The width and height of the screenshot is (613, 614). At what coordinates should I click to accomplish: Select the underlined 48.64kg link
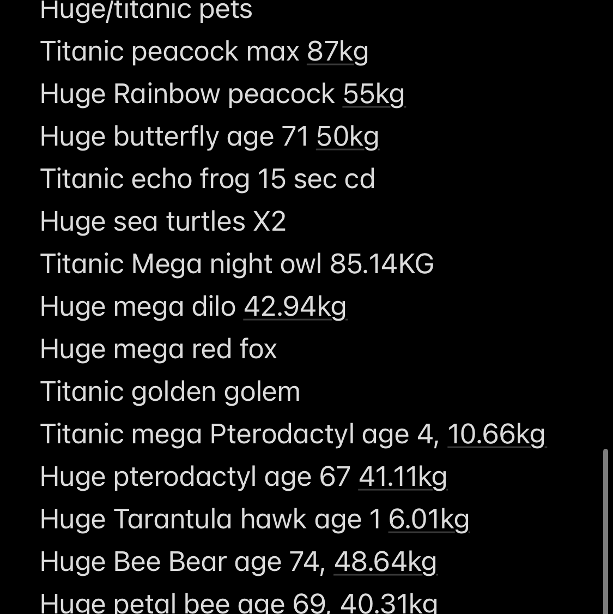tap(385, 562)
